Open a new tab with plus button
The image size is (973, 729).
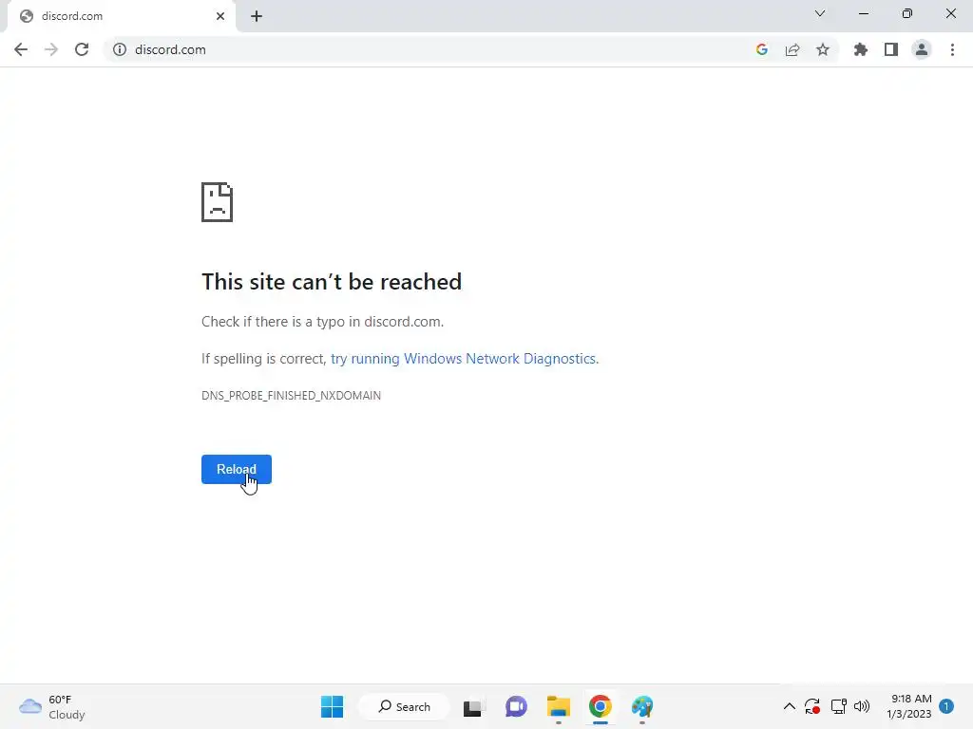257,16
